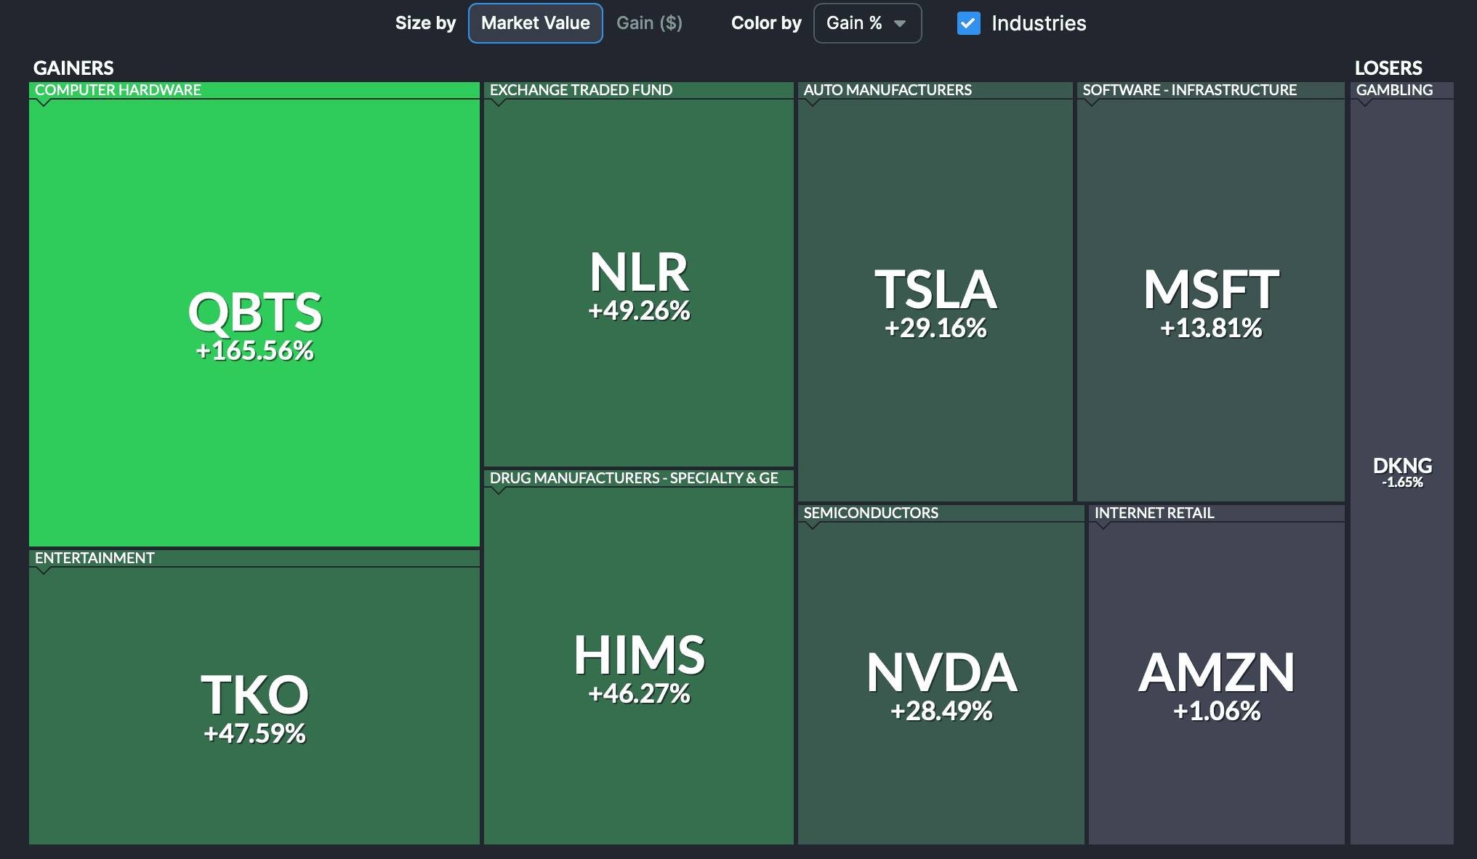Select the NVDA semiconductor tile
The width and height of the screenshot is (1477, 859).
[x=941, y=684]
